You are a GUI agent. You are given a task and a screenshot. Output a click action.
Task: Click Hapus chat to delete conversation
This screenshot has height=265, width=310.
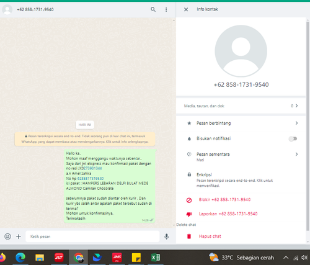tap(210, 236)
